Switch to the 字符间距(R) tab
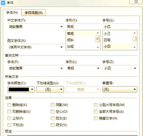 [33, 13]
